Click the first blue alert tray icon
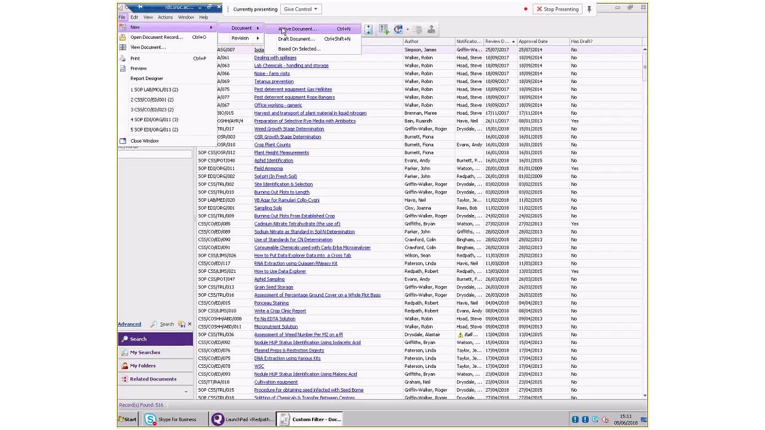 coord(575,419)
